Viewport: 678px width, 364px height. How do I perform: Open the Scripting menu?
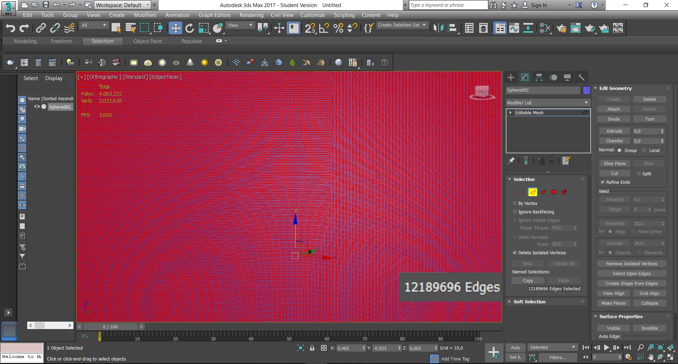(x=344, y=15)
